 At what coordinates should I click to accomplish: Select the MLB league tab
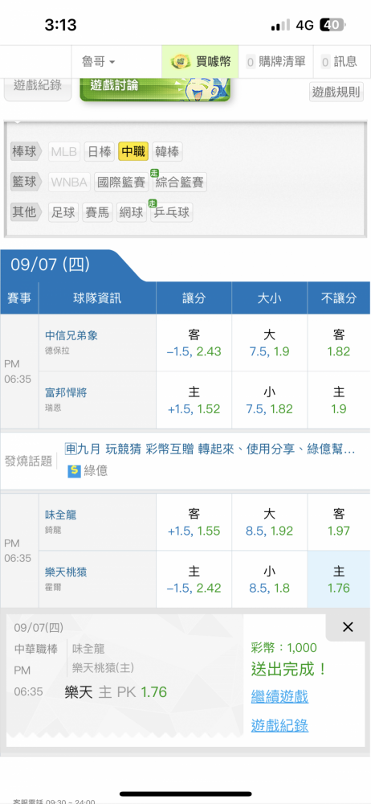click(64, 152)
